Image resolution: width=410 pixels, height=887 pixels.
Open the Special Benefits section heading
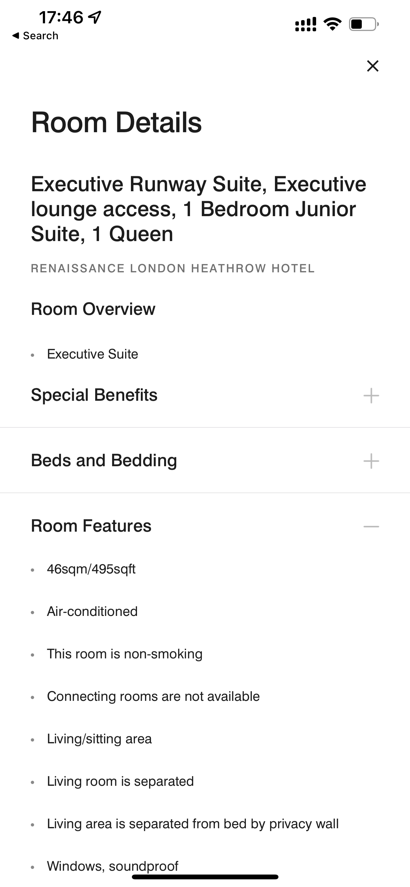[x=94, y=395]
